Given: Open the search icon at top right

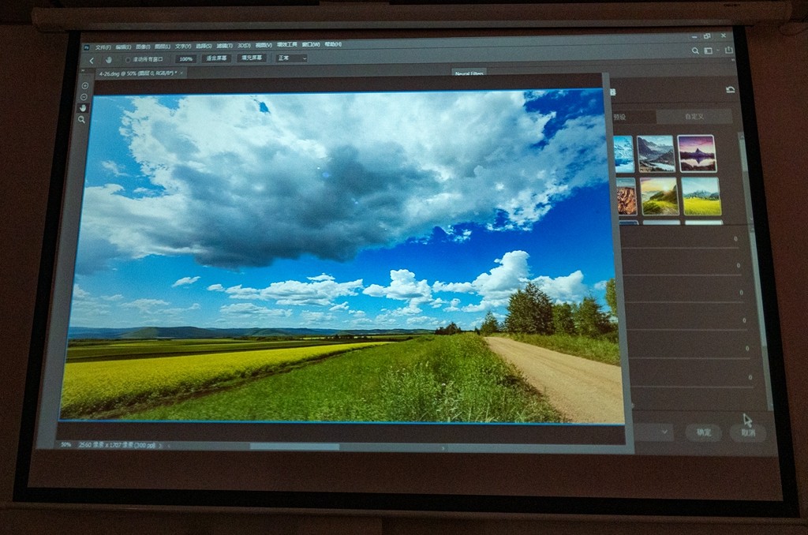Looking at the screenshot, I should click(695, 51).
